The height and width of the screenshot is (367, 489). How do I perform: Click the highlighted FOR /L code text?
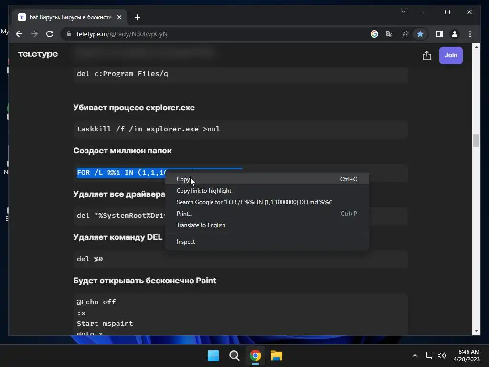click(x=121, y=173)
